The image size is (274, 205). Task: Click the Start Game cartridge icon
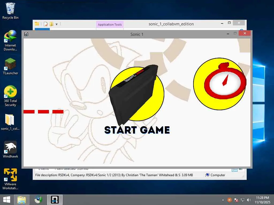point(137,94)
